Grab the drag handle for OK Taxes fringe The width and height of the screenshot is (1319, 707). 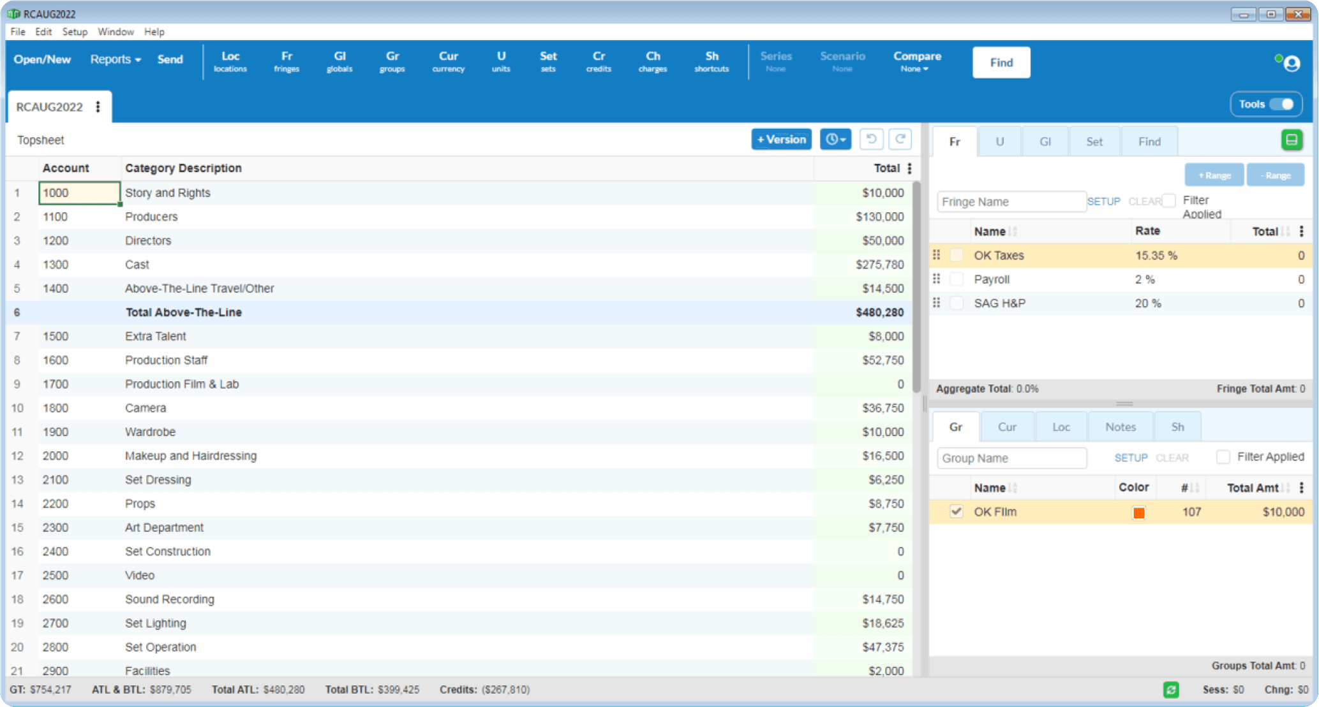[936, 255]
